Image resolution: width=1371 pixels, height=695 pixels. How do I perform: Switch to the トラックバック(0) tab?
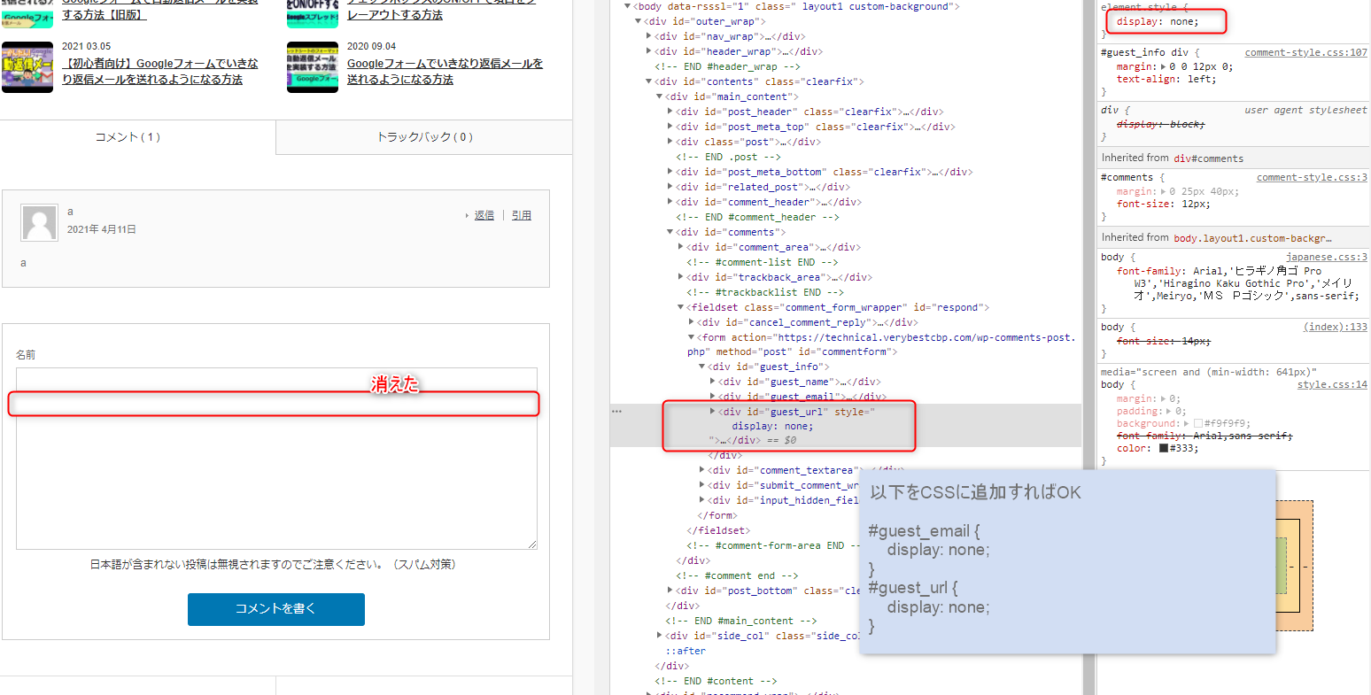click(x=424, y=137)
